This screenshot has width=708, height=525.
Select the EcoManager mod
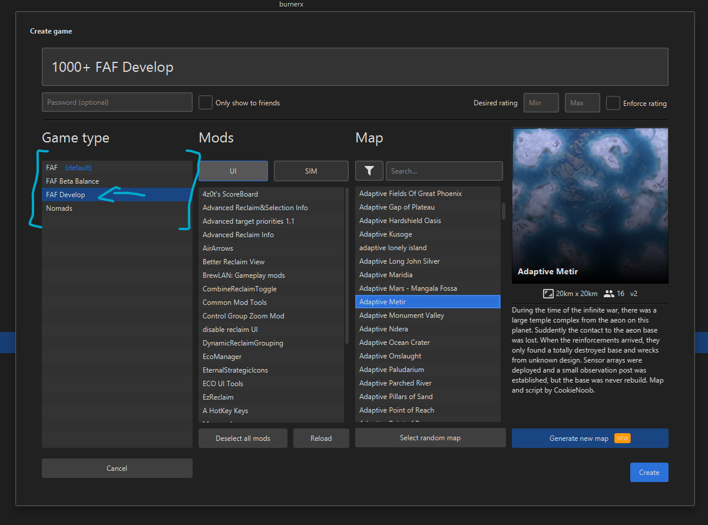pos(271,357)
